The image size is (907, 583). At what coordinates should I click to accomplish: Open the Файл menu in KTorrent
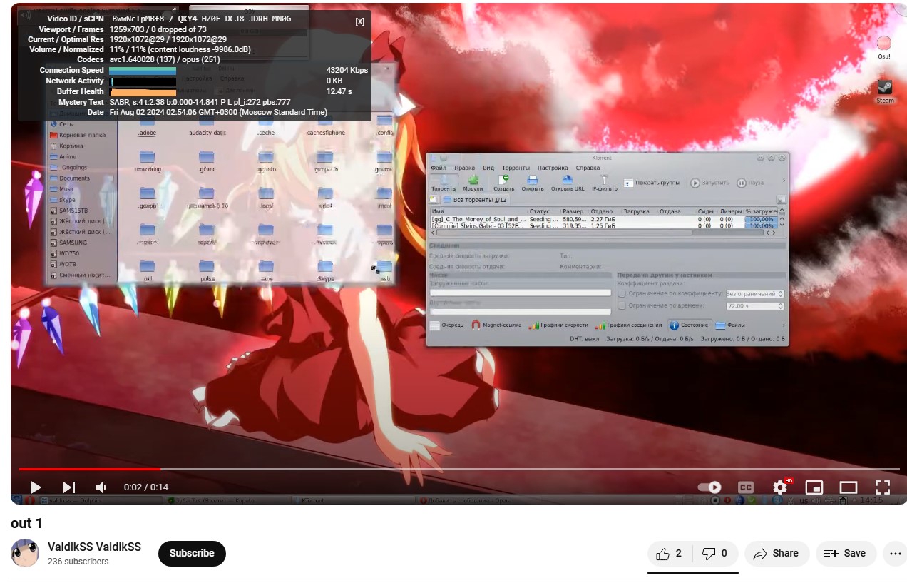pos(438,168)
